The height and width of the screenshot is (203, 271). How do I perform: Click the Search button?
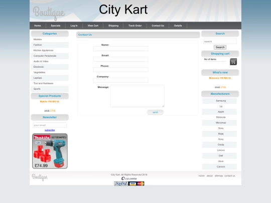220,47
